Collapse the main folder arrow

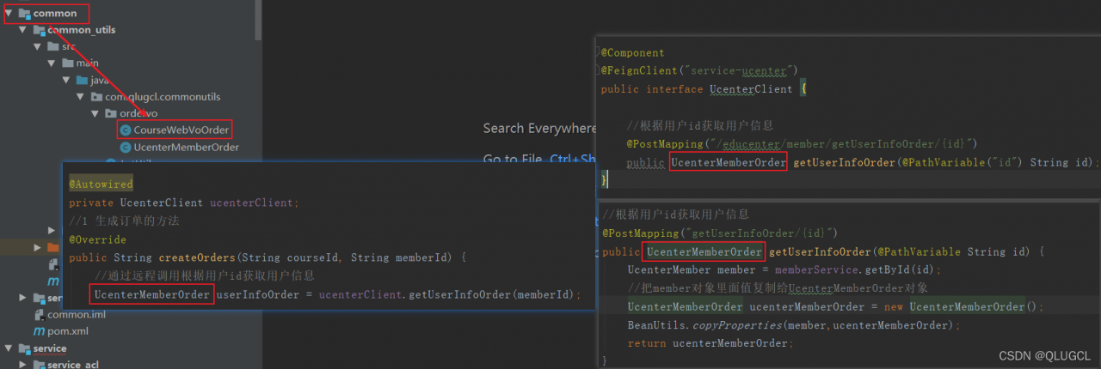click(52, 63)
